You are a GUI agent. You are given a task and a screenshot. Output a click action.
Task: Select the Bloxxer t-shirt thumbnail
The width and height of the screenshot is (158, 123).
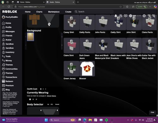87,69
